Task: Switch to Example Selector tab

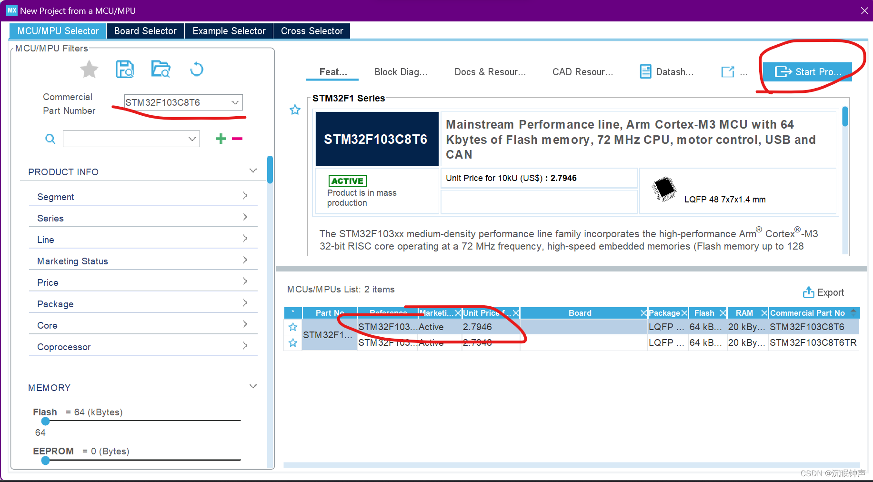Action: pos(229,31)
